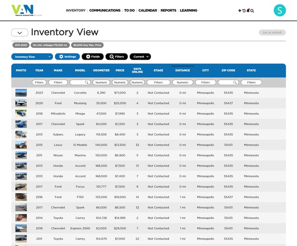Open the Current dropdown
The image size is (297, 246).
click(x=140, y=57)
